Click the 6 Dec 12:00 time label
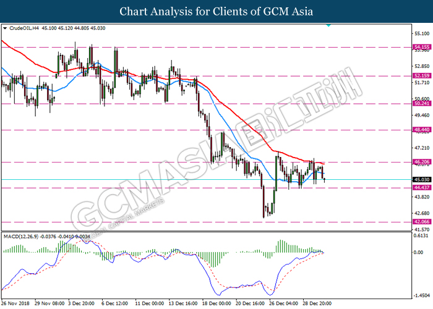The image size is (433, 309). point(115,303)
